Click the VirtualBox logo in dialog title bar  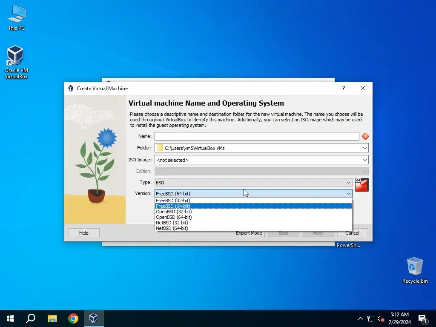pos(71,89)
